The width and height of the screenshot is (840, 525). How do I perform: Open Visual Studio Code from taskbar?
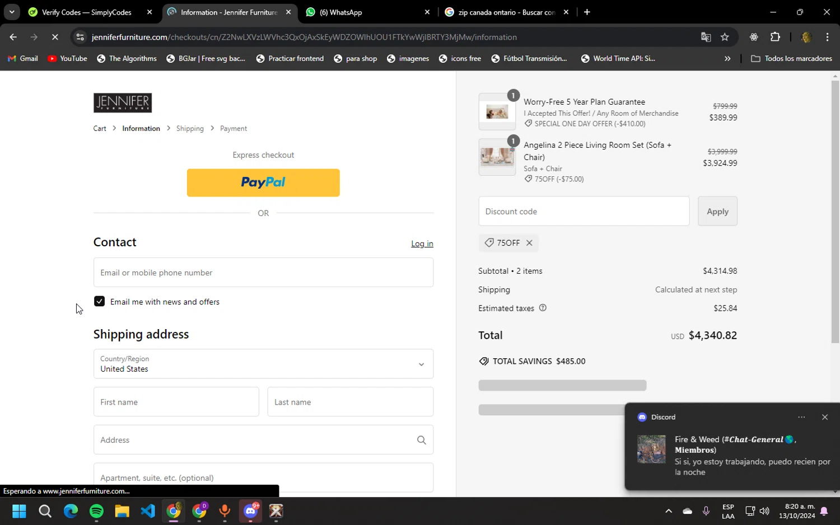click(148, 511)
